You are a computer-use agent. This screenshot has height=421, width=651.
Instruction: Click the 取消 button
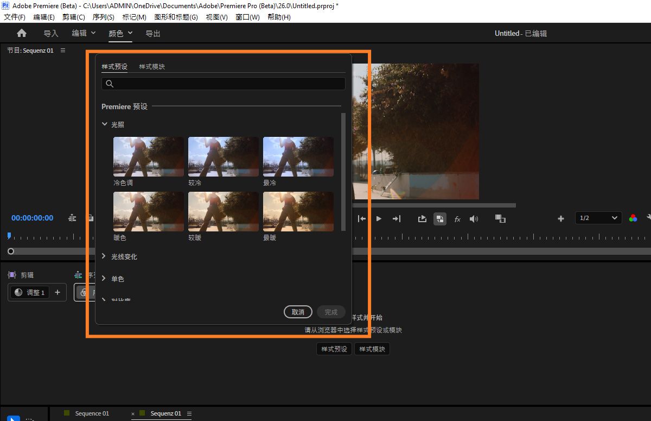[x=298, y=312]
